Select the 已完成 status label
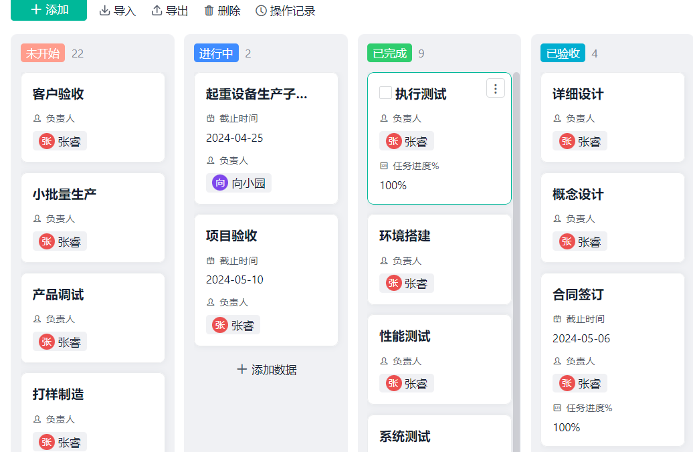This screenshot has width=693, height=452. (388, 53)
